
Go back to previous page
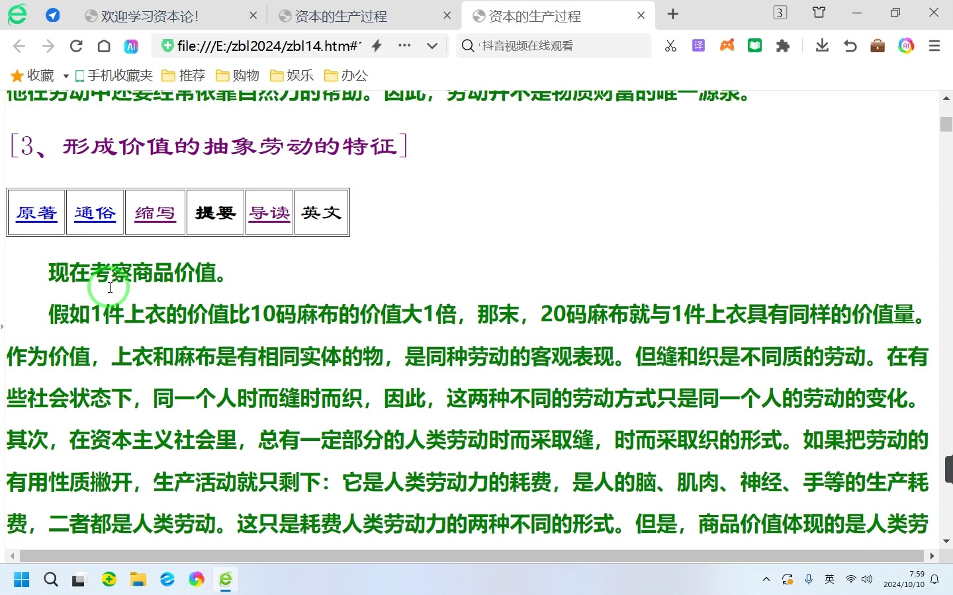[x=19, y=46]
